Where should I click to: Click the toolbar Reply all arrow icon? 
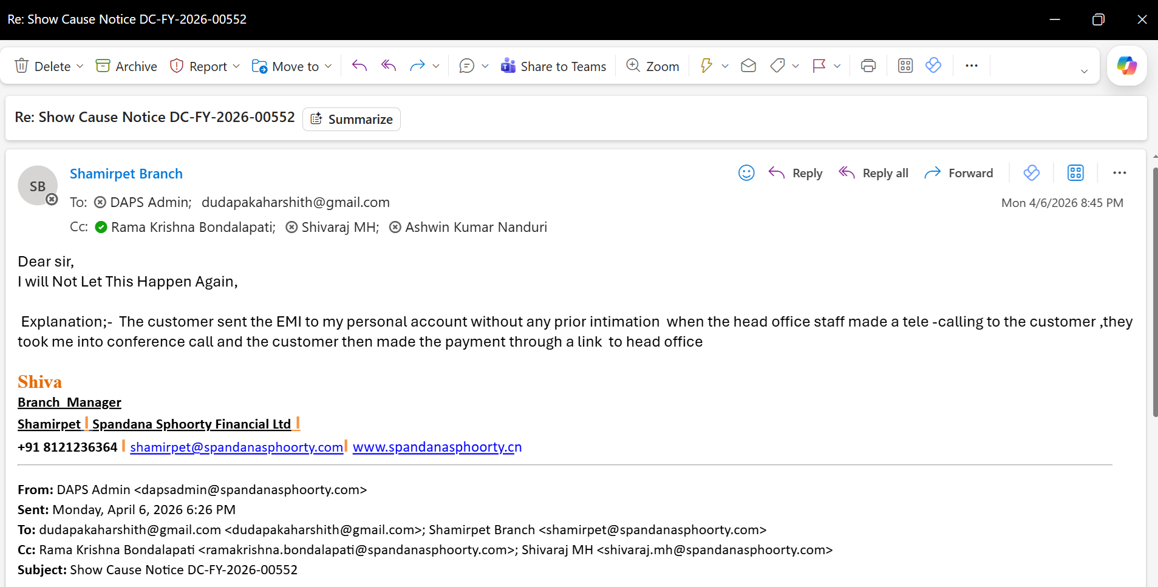tap(389, 66)
